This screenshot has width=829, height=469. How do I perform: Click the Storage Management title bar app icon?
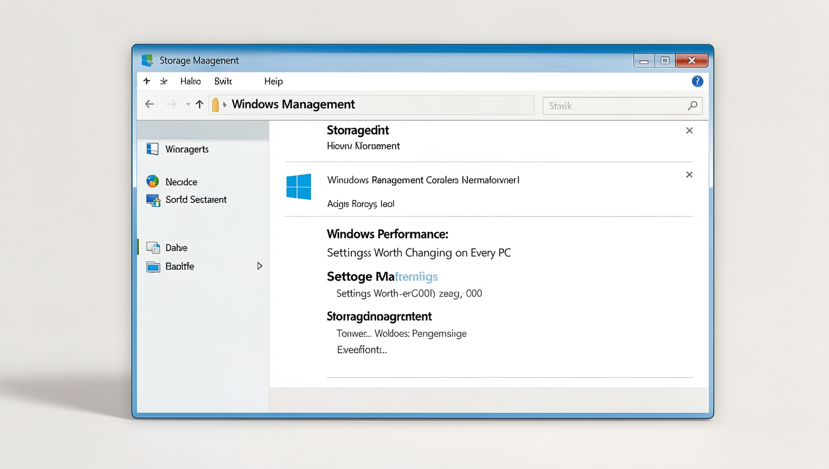[x=148, y=60]
